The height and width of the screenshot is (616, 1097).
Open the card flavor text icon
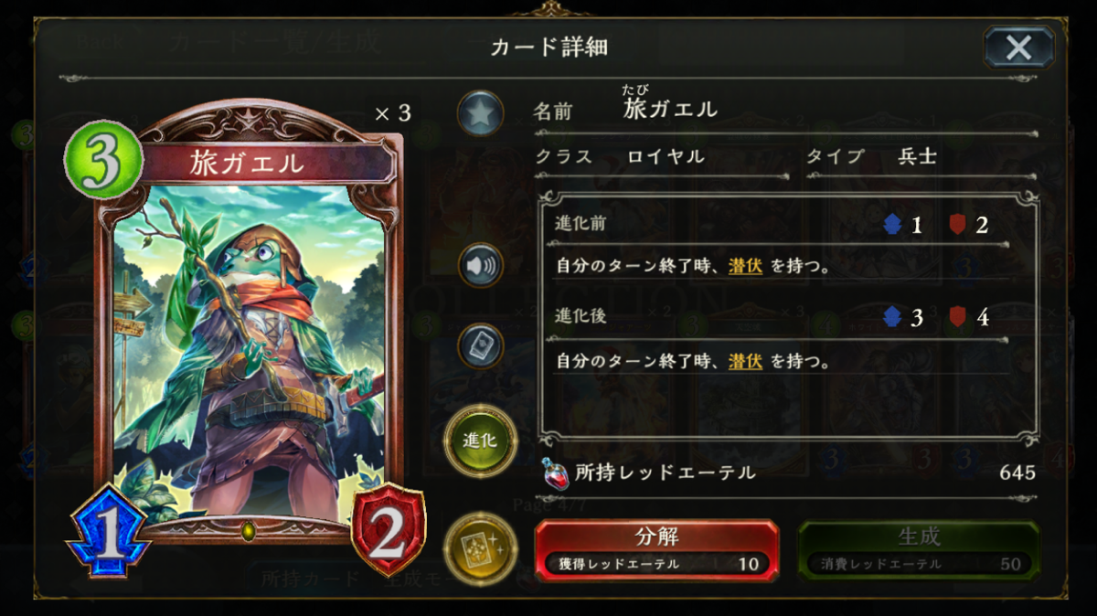point(480,345)
